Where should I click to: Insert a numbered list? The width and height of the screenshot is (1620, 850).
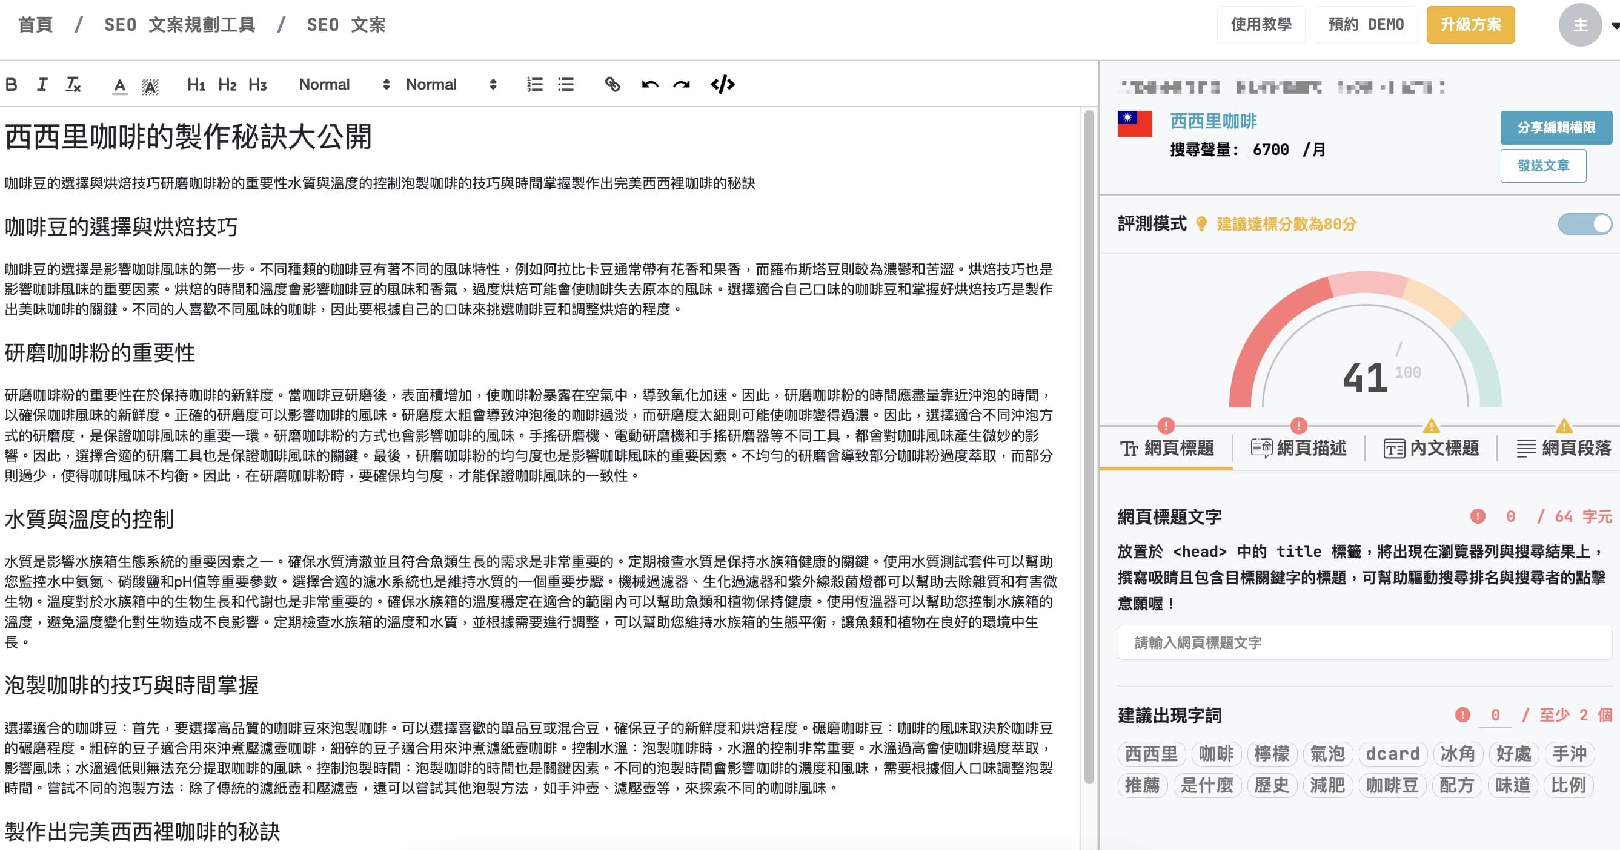click(534, 84)
